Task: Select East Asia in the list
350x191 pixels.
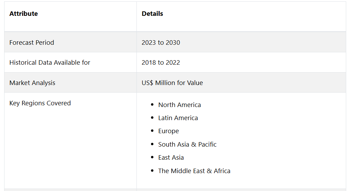Action: coord(171,158)
